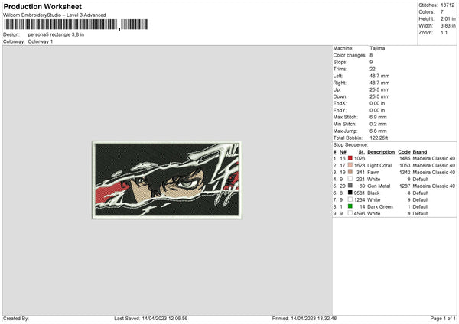Click the 'Code' column header
The height and width of the screenshot is (324, 459).
(404, 152)
